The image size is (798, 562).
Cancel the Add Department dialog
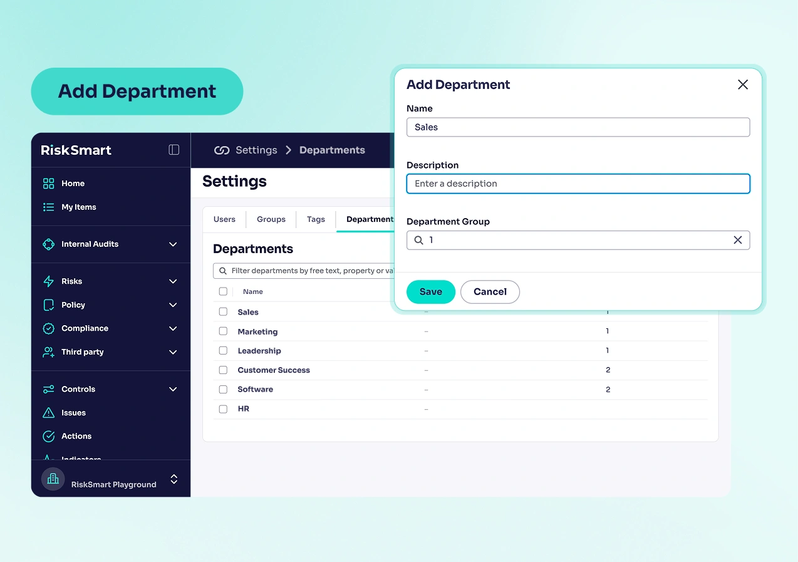tap(490, 291)
